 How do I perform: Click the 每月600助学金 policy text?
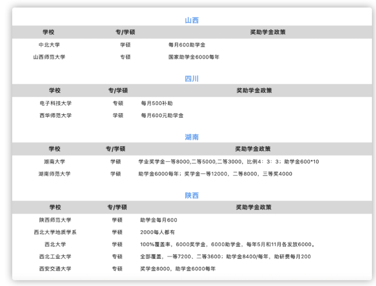click(187, 45)
